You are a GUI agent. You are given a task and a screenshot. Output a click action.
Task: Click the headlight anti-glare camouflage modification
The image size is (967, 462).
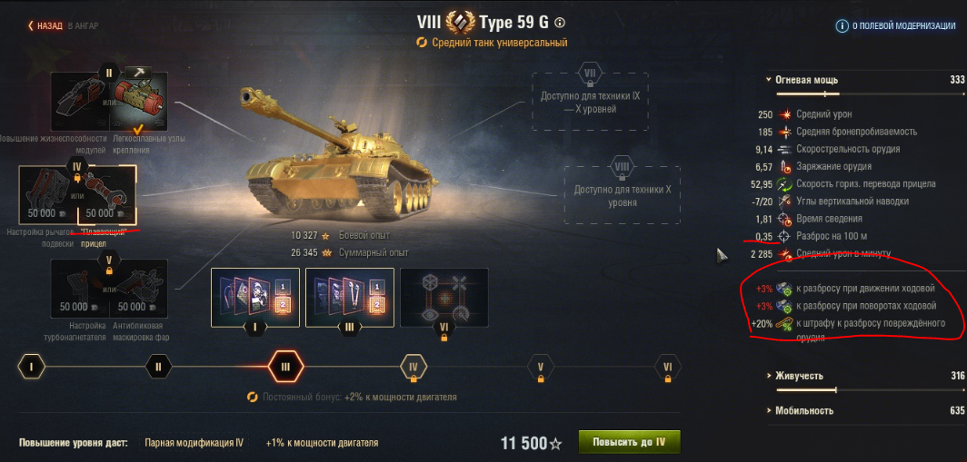point(138,289)
